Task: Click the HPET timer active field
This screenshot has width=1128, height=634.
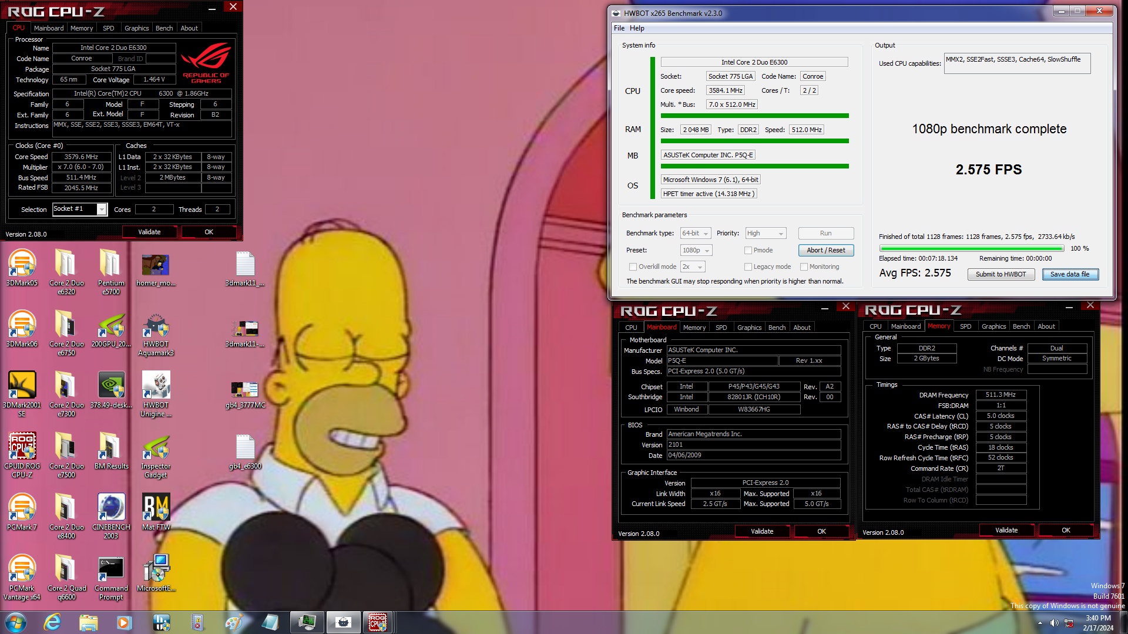Action: pyautogui.click(x=709, y=194)
